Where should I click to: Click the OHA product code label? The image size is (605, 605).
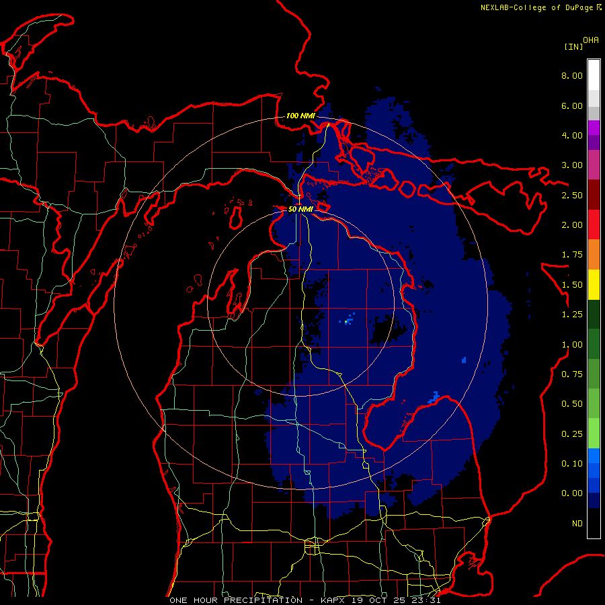click(x=591, y=40)
